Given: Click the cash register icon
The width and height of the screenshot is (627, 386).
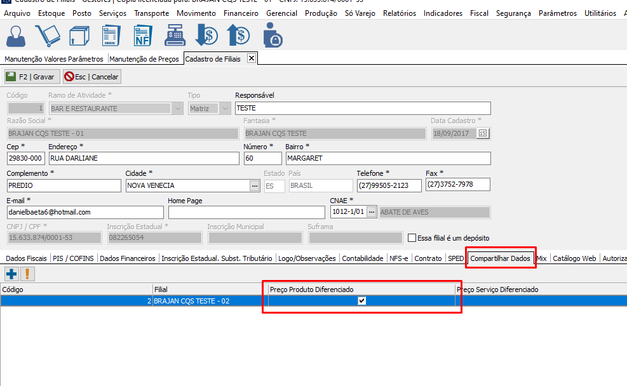Looking at the screenshot, I should click(x=175, y=36).
